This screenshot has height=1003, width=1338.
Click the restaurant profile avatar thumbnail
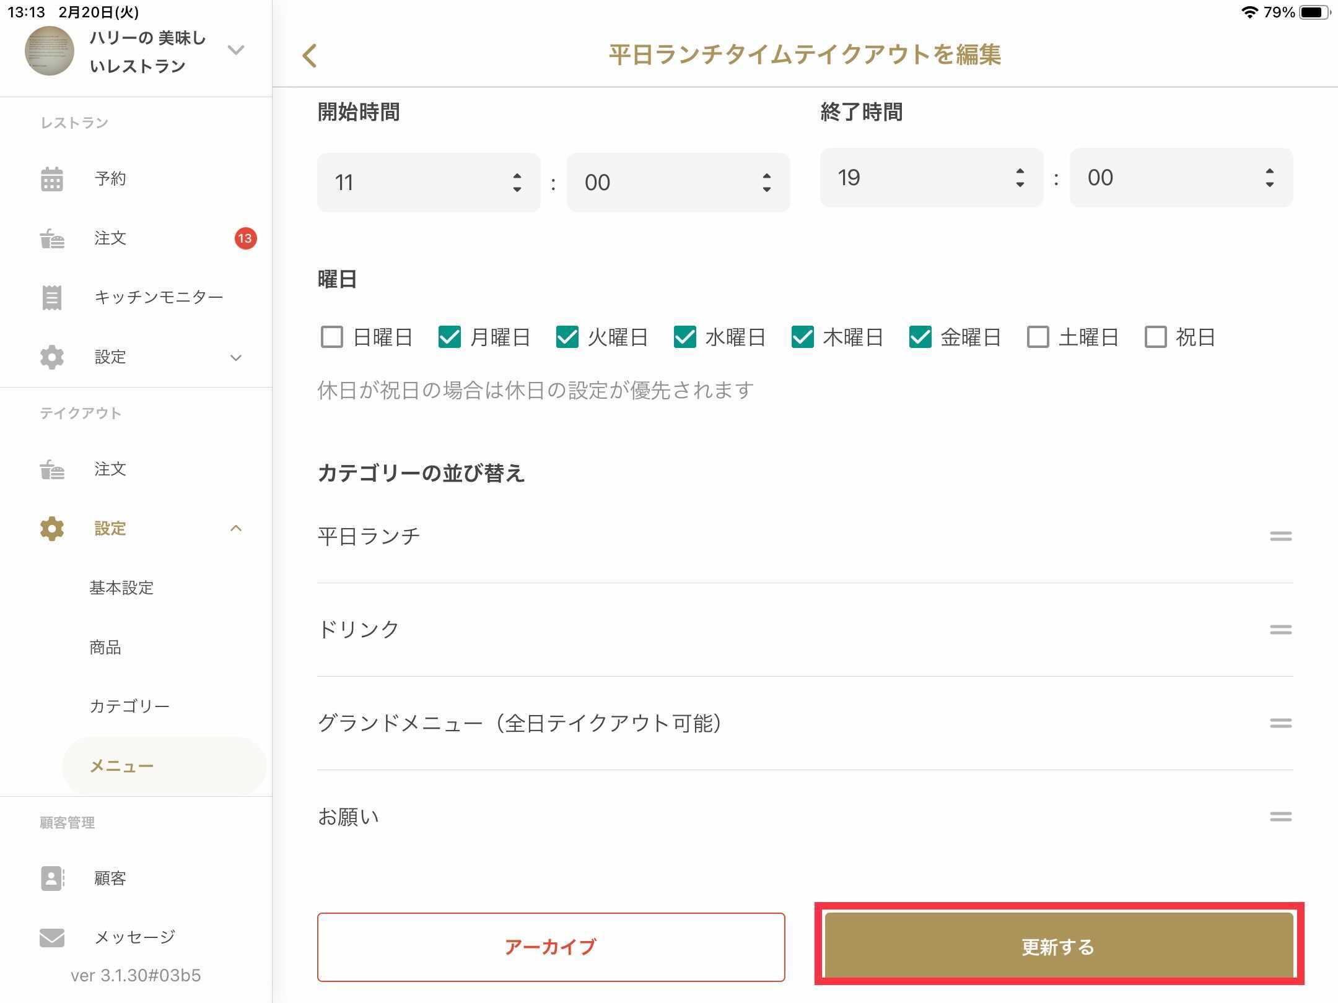(50, 51)
